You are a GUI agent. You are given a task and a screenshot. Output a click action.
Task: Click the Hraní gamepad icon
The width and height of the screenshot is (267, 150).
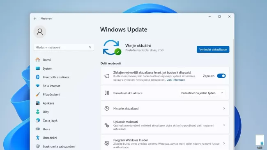coord(38,129)
